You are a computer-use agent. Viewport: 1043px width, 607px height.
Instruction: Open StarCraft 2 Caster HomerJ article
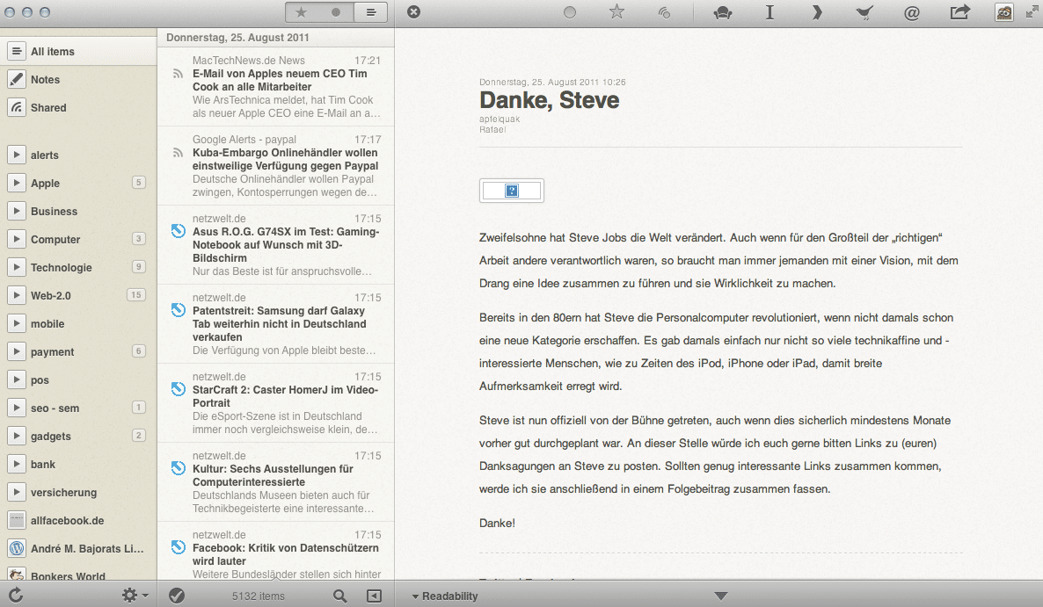click(x=276, y=402)
